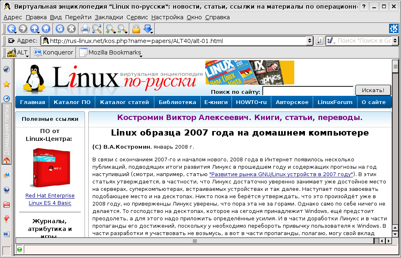This screenshot has width=401, height=258.
Task: Click the KDE gear logo in toolbar corner
Action: pyautogui.click(x=394, y=29)
